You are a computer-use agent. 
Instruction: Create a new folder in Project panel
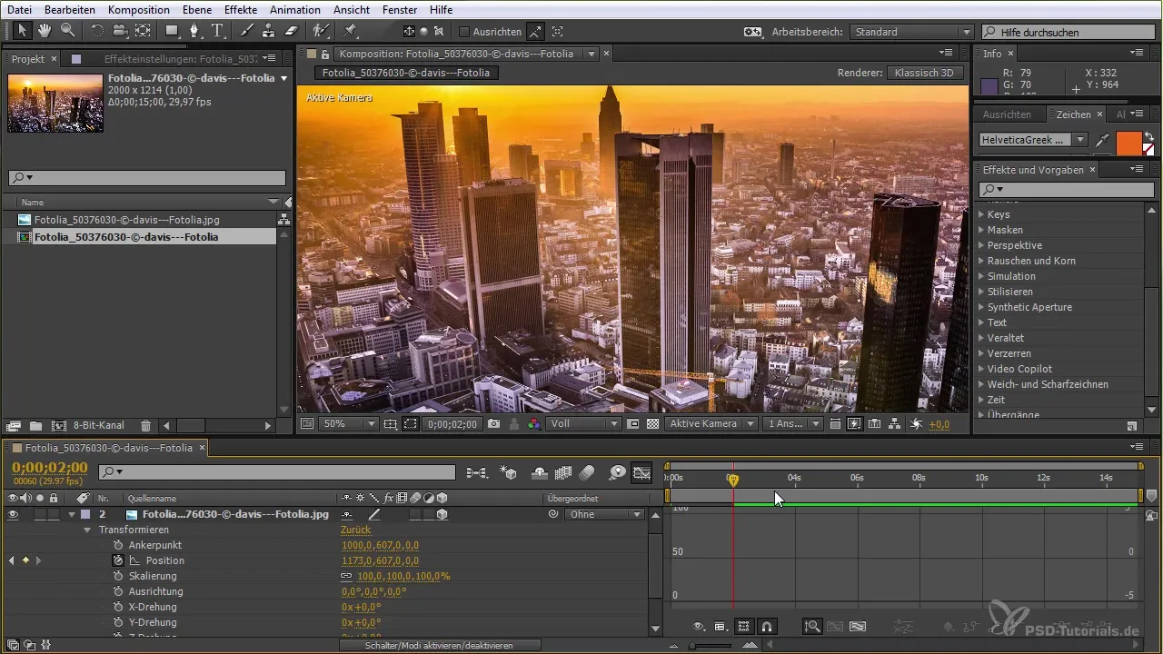[35, 425]
